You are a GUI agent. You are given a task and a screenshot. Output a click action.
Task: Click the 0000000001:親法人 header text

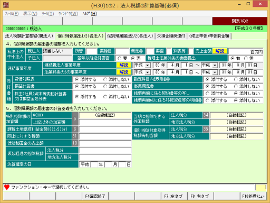point(24,29)
